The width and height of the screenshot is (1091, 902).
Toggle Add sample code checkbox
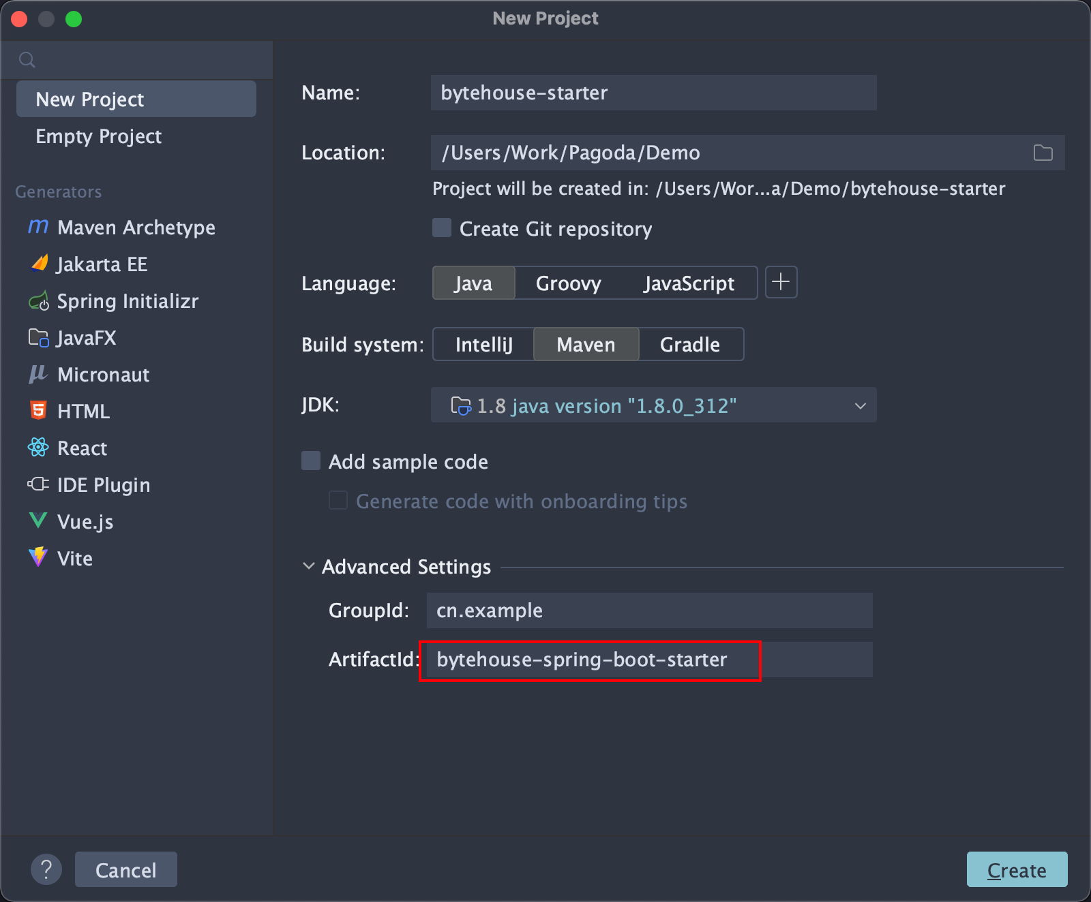pyautogui.click(x=311, y=461)
